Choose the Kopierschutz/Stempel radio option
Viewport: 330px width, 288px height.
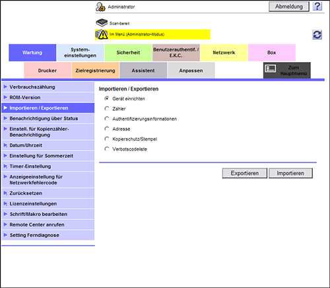pos(107,139)
